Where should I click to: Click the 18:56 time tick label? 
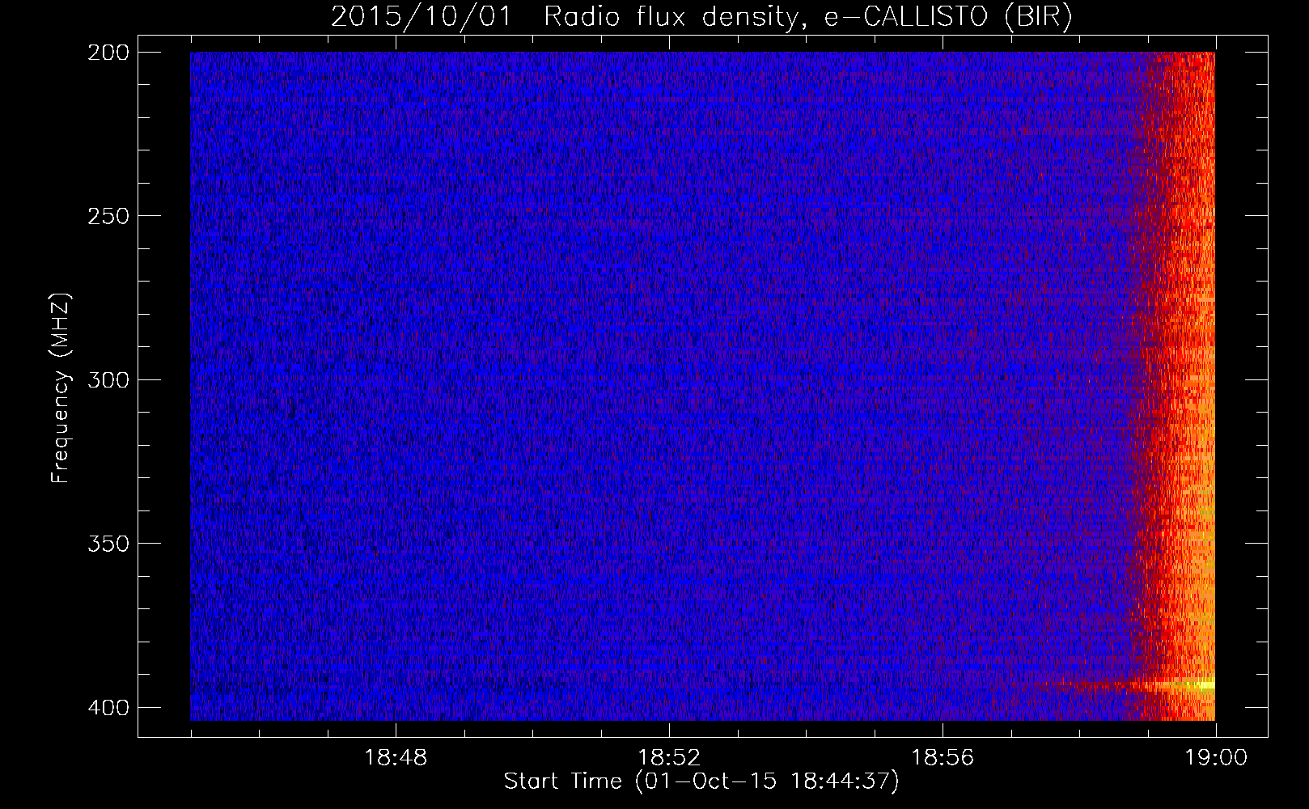(x=943, y=758)
